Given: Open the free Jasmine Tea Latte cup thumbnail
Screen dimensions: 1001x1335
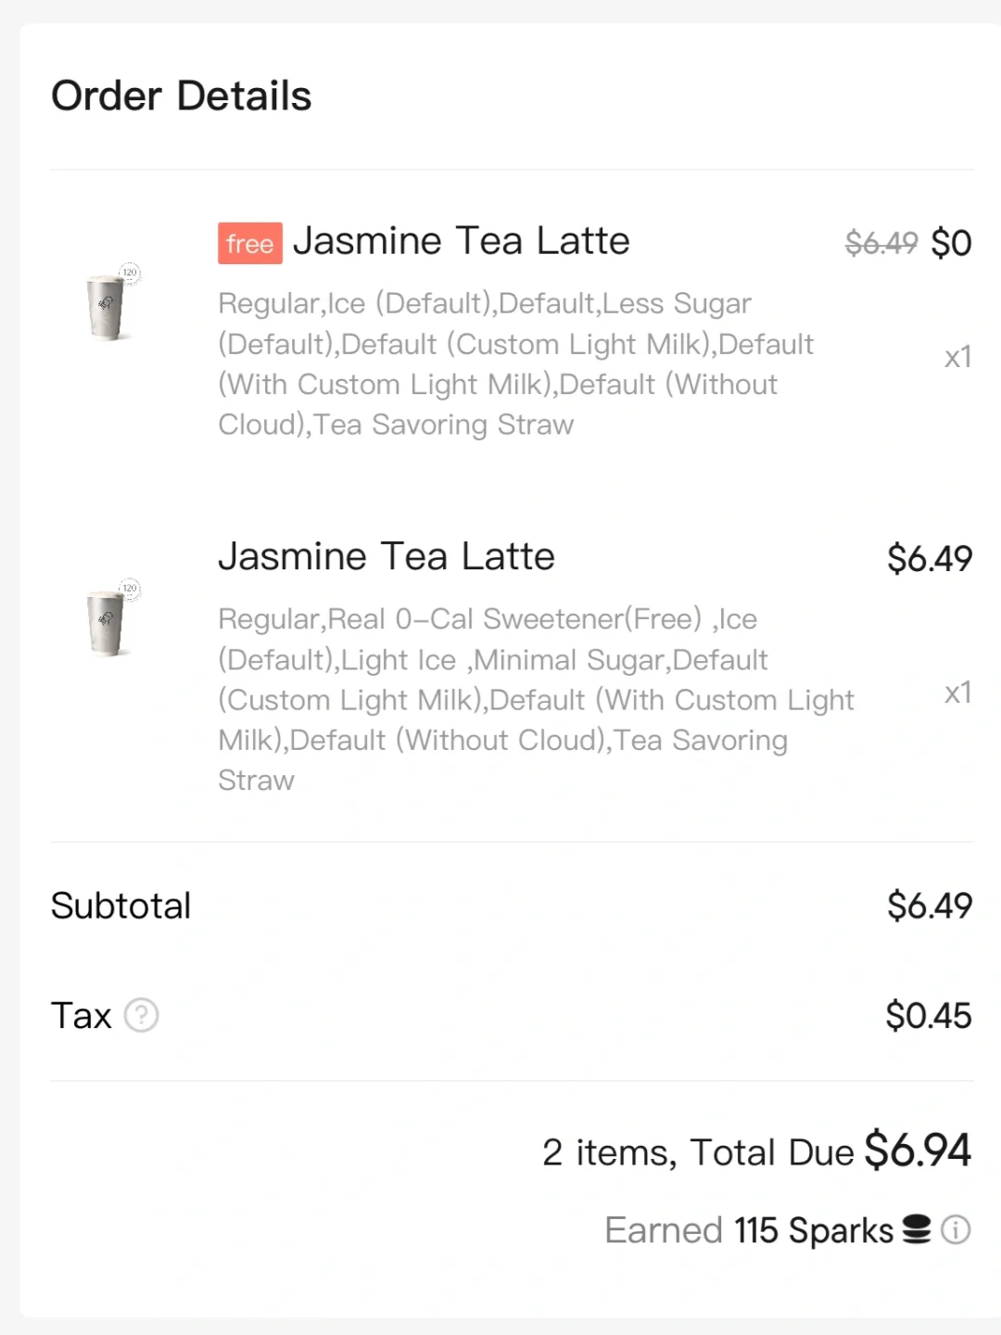Looking at the screenshot, I should coord(109,303).
